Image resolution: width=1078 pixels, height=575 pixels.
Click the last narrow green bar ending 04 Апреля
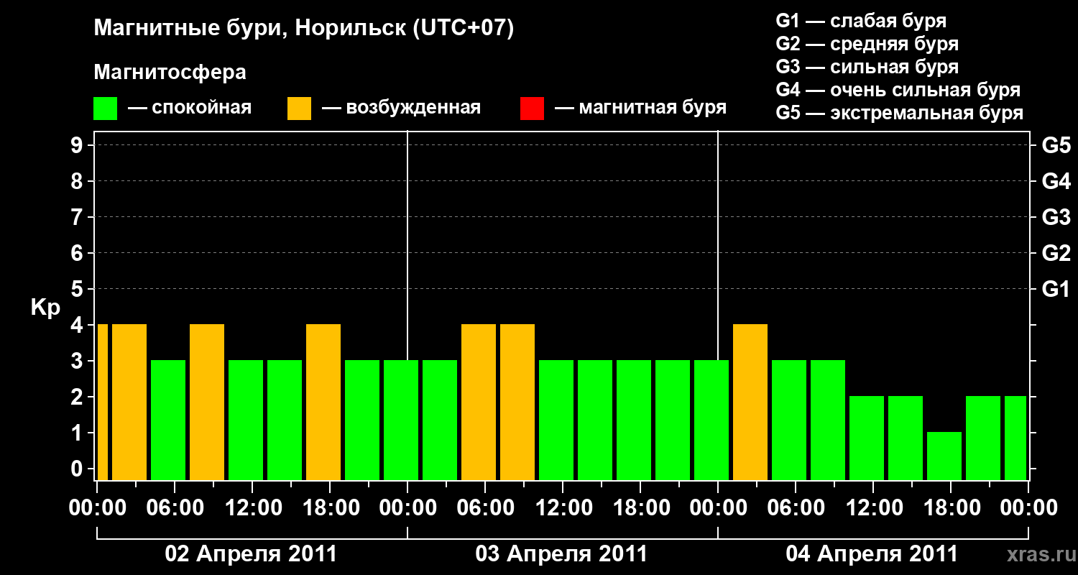[x=1015, y=438]
